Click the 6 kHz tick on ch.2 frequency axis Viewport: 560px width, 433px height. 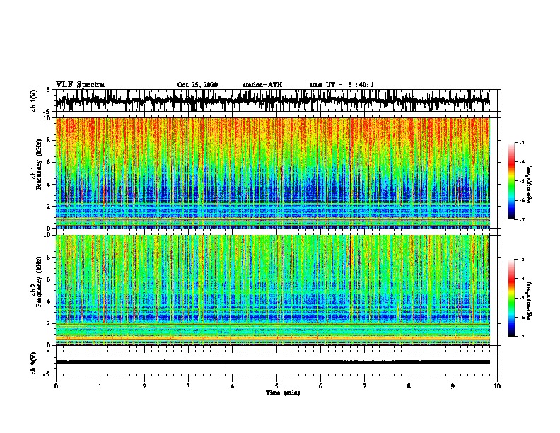click(x=49, y=279)
